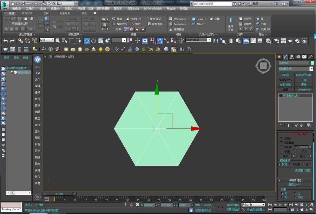The width and height of the screenshot is (316, 214).
Task: Open the 全部 selection filter dropdown
Action: [x=47, y=40]
